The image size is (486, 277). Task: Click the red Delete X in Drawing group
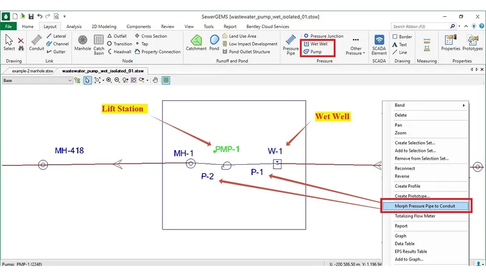21,40
